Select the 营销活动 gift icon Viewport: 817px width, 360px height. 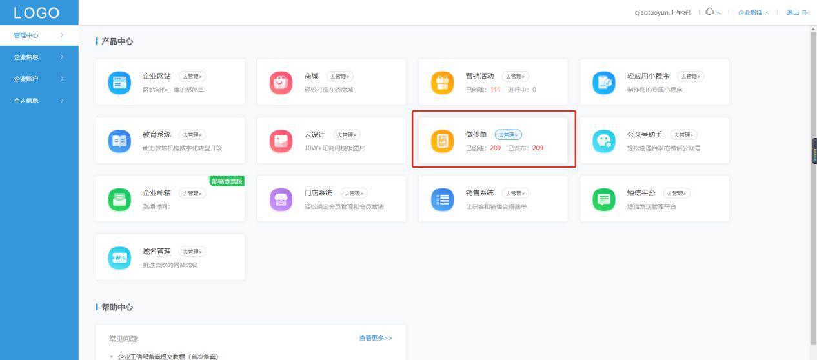(x=442, y=83)
